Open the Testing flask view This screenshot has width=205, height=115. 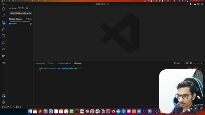[3, 42]
